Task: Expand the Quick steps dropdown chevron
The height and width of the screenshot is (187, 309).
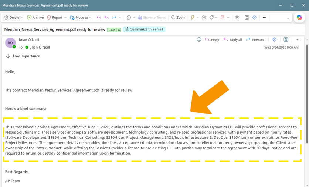Action: point(197,17)
